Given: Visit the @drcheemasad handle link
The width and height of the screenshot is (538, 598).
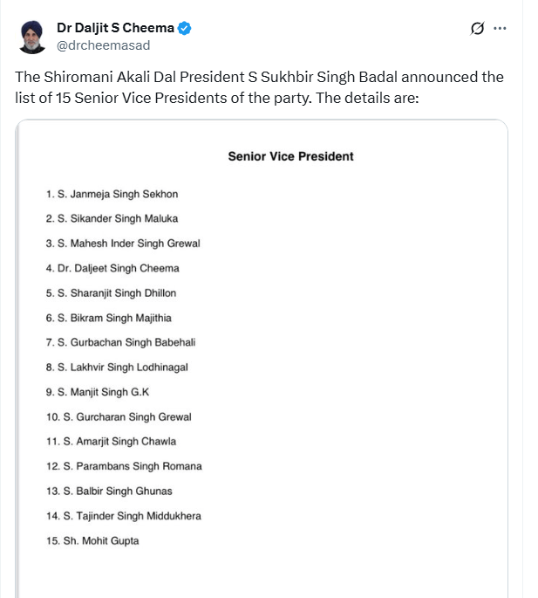Looking at the screenshot, I should tap(103, 45).
